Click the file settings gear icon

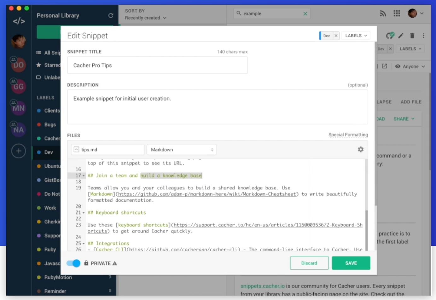[361, 149]
